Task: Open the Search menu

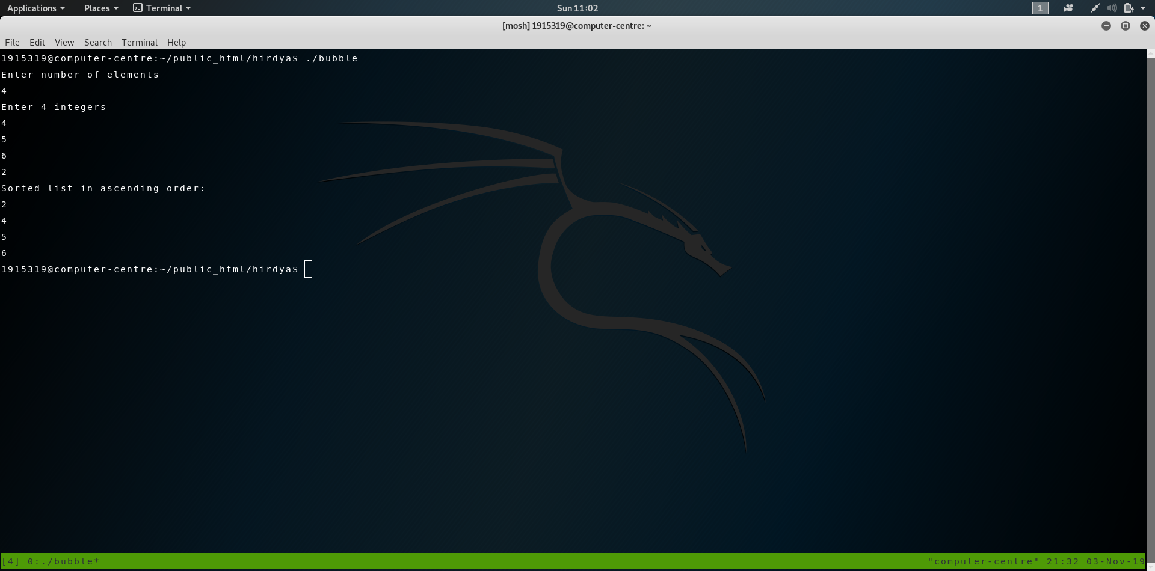Action: 98,42
